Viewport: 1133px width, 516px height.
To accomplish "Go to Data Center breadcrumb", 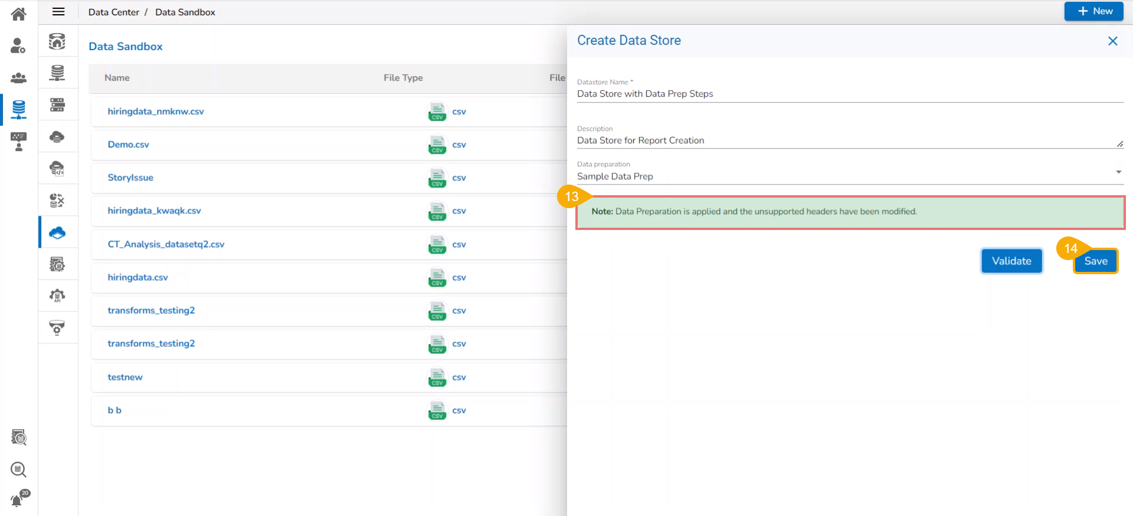I will (x=114, y=12).
